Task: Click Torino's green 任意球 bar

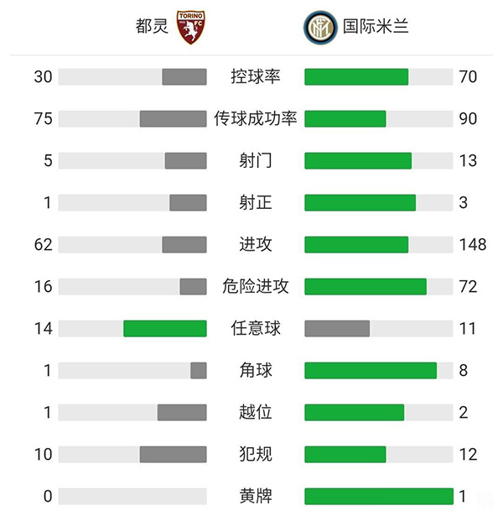Action: tap(164, 329)
